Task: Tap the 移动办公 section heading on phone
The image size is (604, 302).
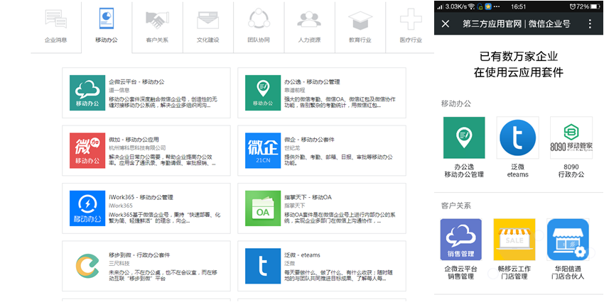Action: [456, 104]
